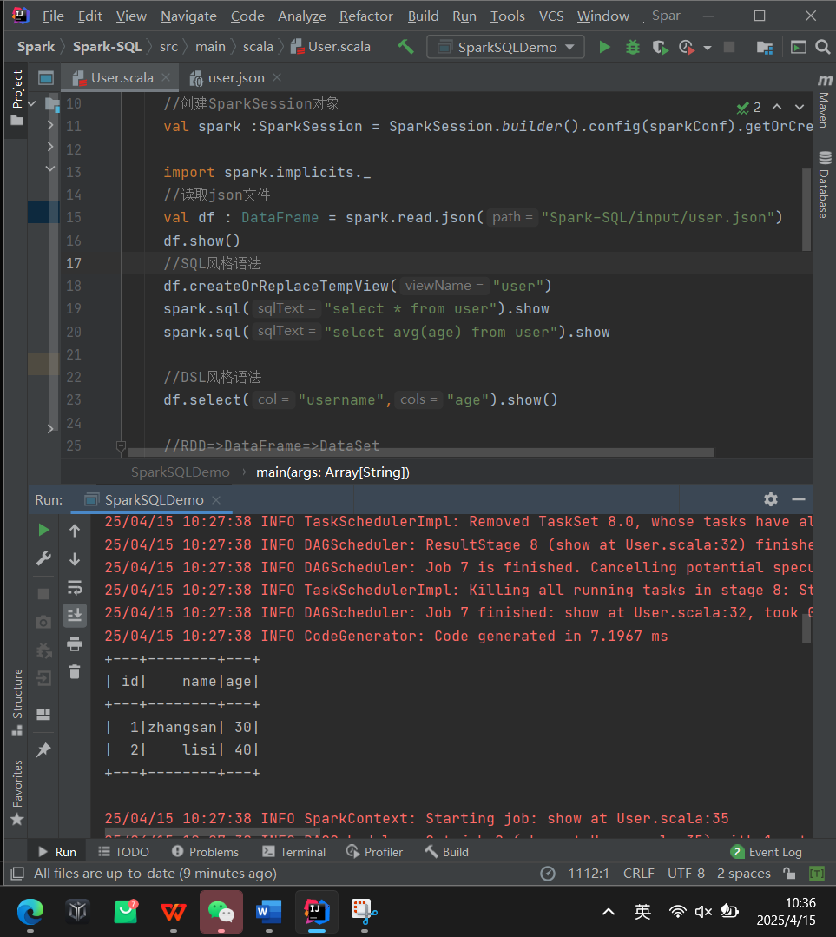Open inspection widget showing 2 typos

pos(749,108)
